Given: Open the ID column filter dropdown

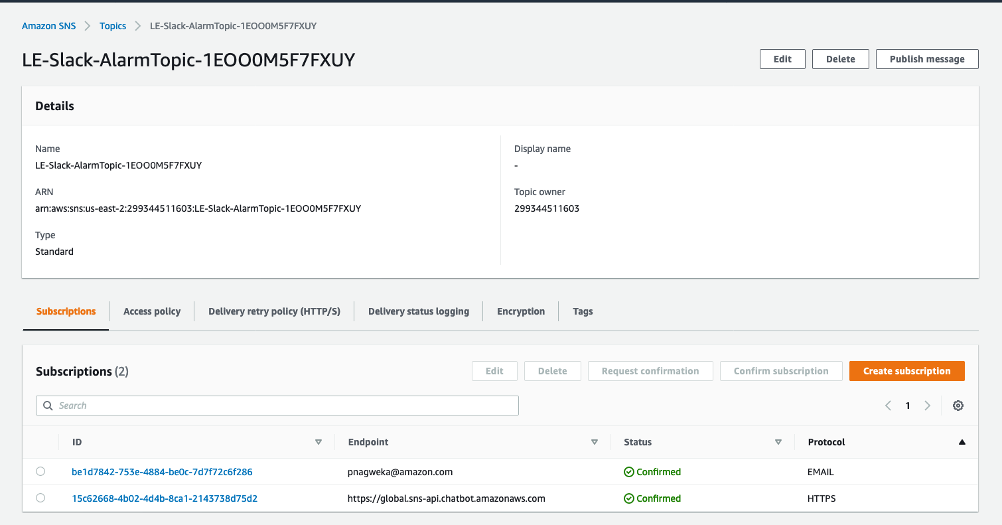Looking at the screenshot, I should coord(319,441).
